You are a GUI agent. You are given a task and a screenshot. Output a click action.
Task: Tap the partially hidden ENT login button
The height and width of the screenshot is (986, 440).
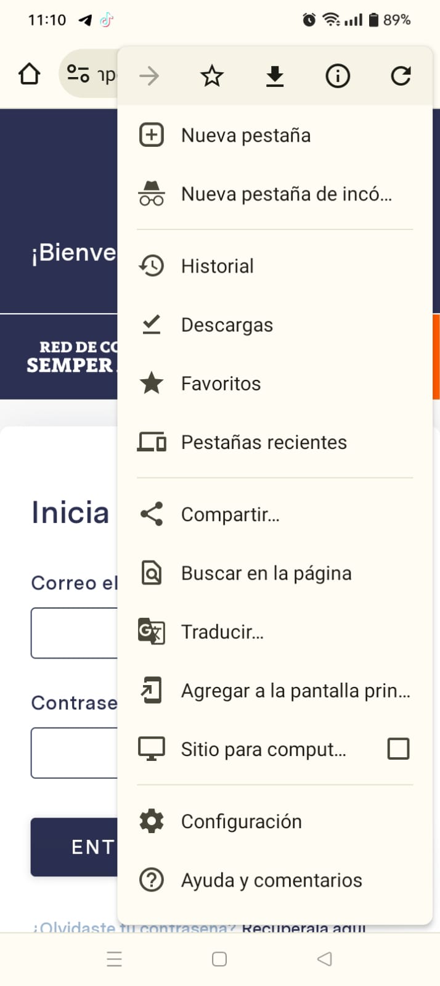point(75,847)
